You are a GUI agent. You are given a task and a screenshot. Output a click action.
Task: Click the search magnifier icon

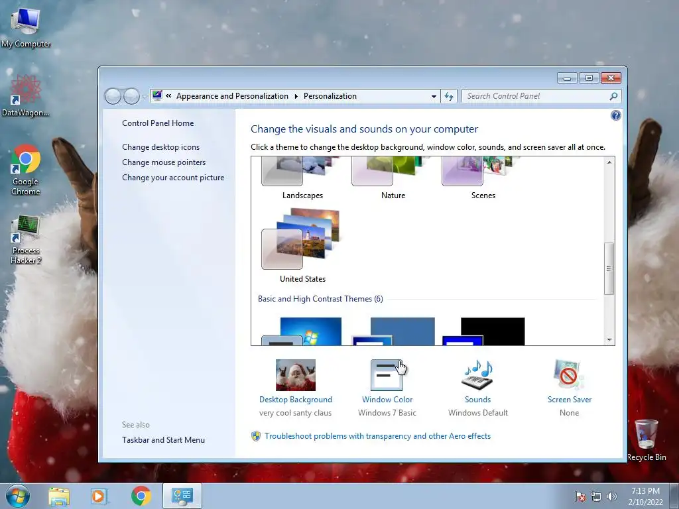613,96
